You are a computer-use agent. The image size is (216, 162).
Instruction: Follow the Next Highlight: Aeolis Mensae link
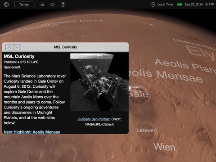pyautogui.click(x=32, y=132)
